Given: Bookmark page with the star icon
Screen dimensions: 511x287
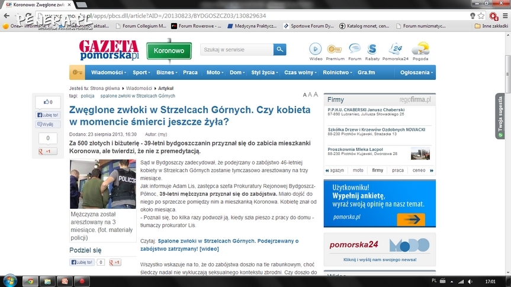Looking at the screenshot, I should pyautogui.click(x=481, y=15).
